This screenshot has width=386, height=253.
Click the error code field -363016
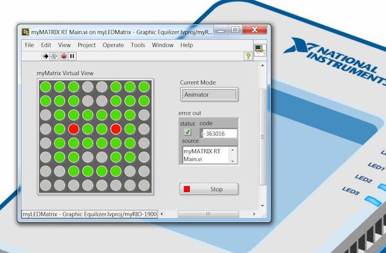[219, 134]
